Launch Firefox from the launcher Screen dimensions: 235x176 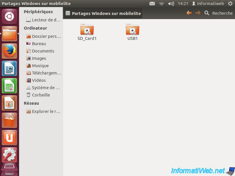[9, 51]
